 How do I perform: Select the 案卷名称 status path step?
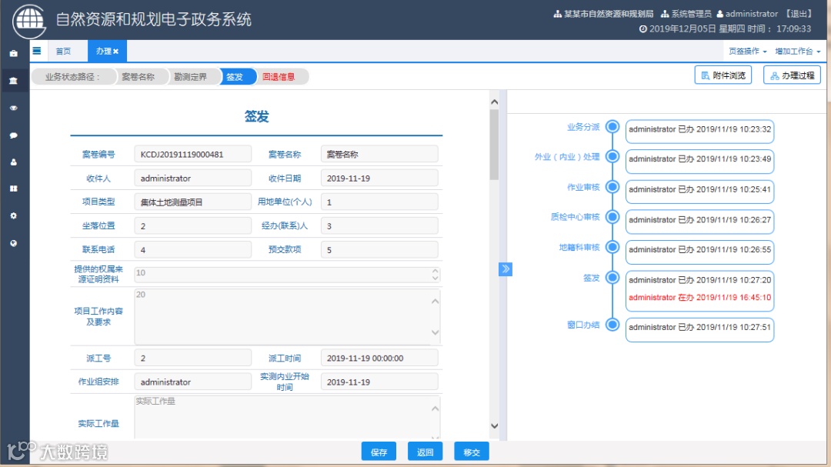(x=138, y=77)
